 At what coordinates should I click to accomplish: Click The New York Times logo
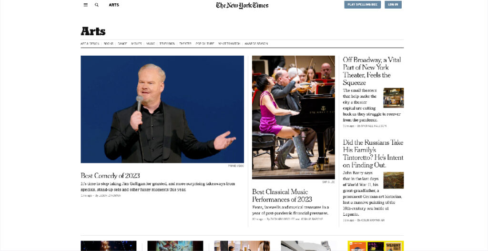coord(242,5)
